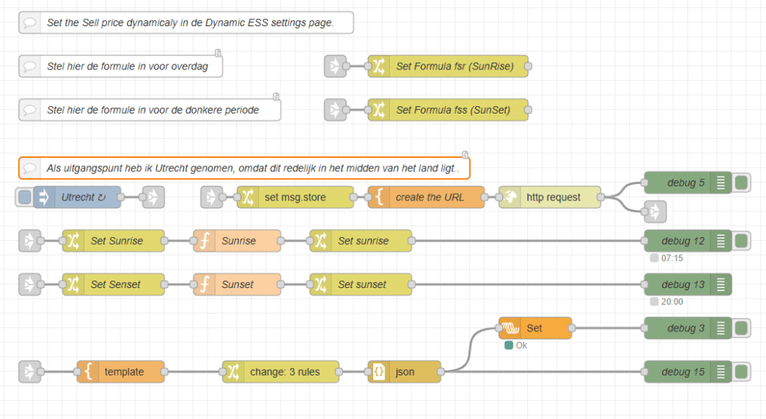
Task: Select the http request node
Action: click(550, 198)
